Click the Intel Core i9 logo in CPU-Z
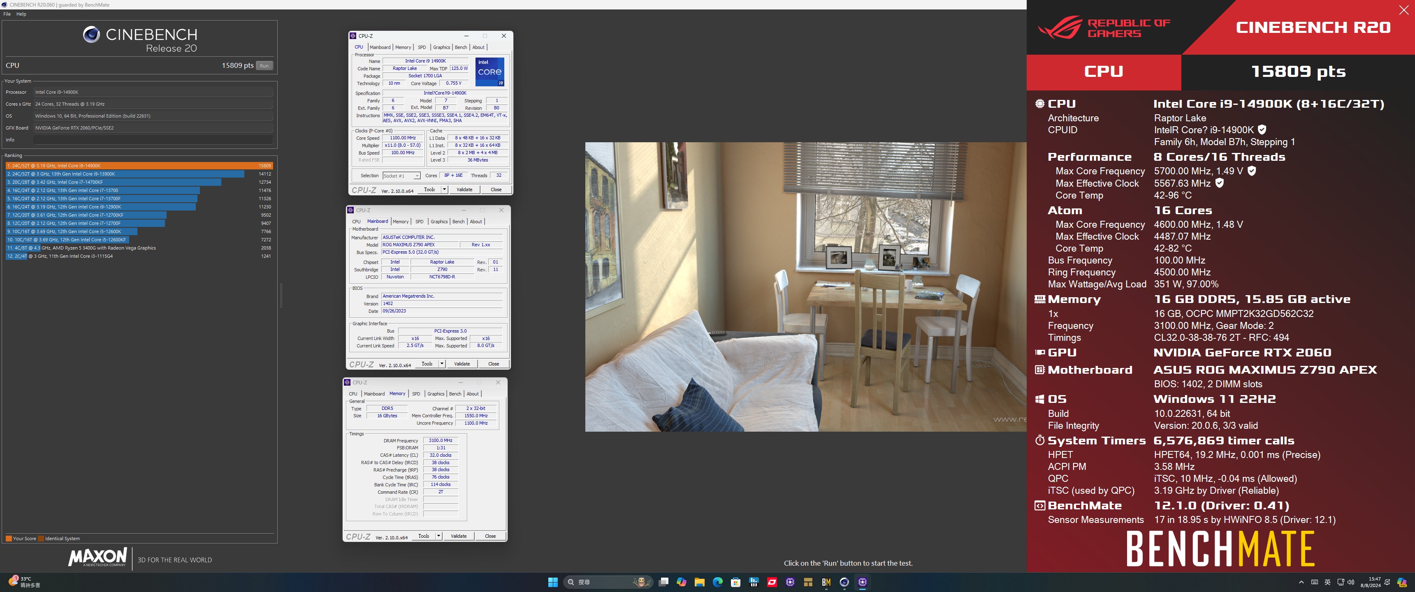Screen dimensions: 1415x592 tap(489, 72)
